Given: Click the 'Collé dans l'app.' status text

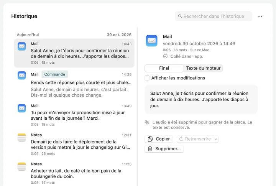Looking at the screenshot, I should (x=187, y=56).
